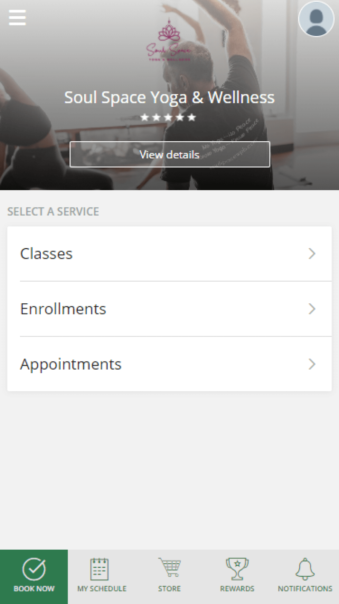
Task: Open the hamburger menu
Action: (17, 18)
